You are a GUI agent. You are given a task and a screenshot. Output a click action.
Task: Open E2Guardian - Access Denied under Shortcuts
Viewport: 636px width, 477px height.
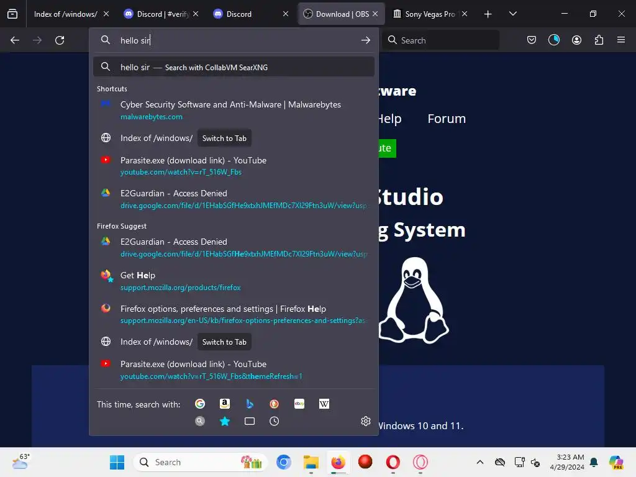[x=234, y=199]
